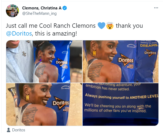Image resolution: width=163 pixels, height=133 pixels.
Task: Click the blue verified badge icon
Action: coord(65,8)
